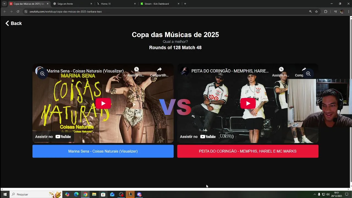The image size is (352, 198).
Task: Switch to the Seiga em frente tab
Action: pyautogui.click(x=73, y=4)
